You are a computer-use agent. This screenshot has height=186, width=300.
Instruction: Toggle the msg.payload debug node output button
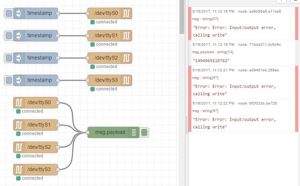145,132
